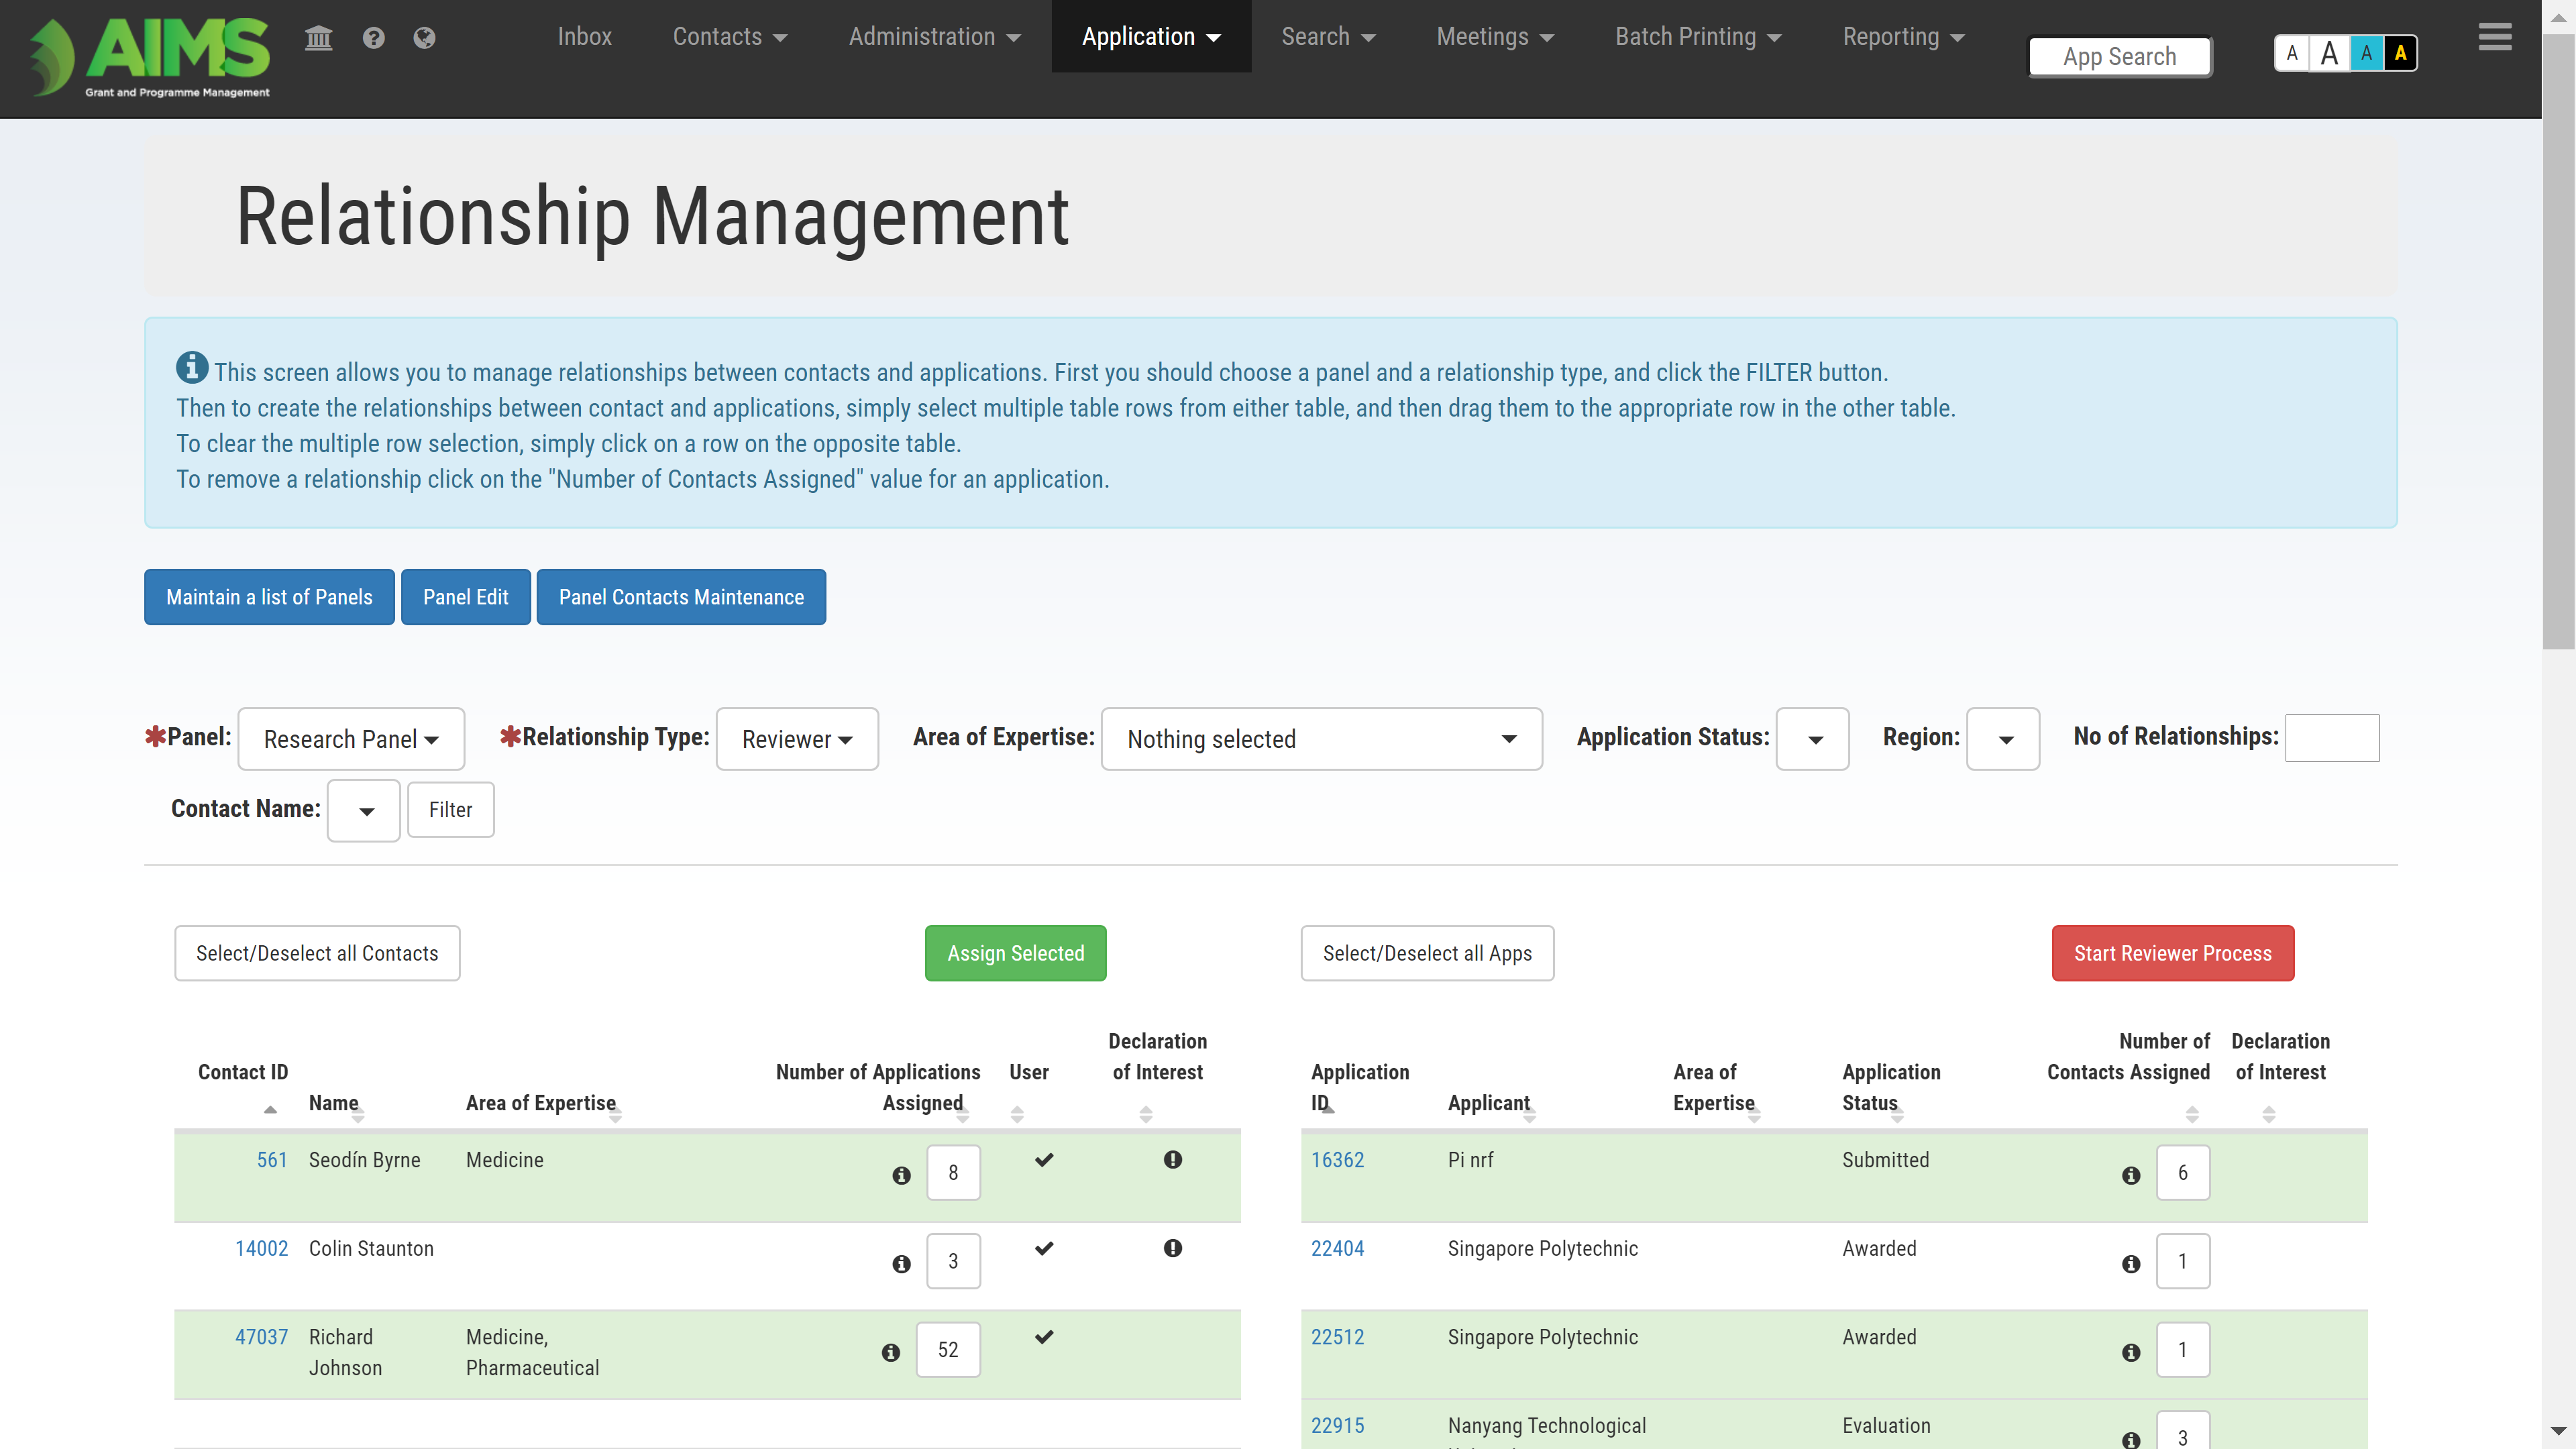Click the AIMS logo
The image size is (2576, 1449).
pyautogui.click(x=150, y=56)
